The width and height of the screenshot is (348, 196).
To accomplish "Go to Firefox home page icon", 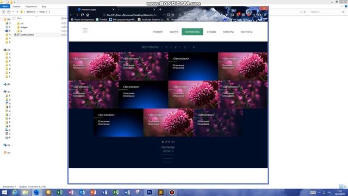I will pos(88,15).
